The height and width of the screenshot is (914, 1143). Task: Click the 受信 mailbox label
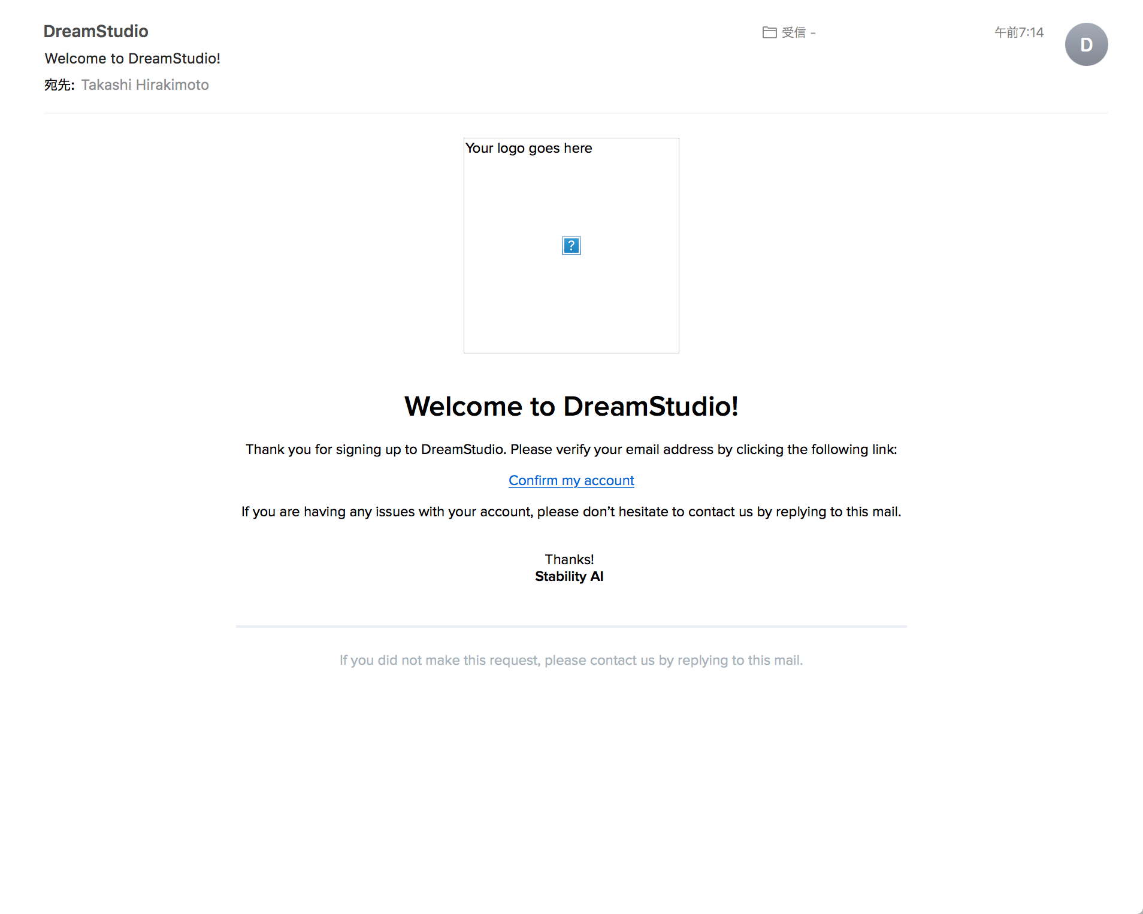(x=794, y=32)
